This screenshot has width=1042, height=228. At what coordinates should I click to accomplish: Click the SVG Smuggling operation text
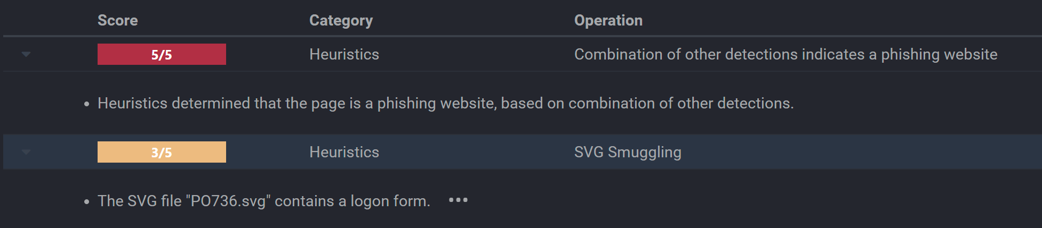(628, 152)
